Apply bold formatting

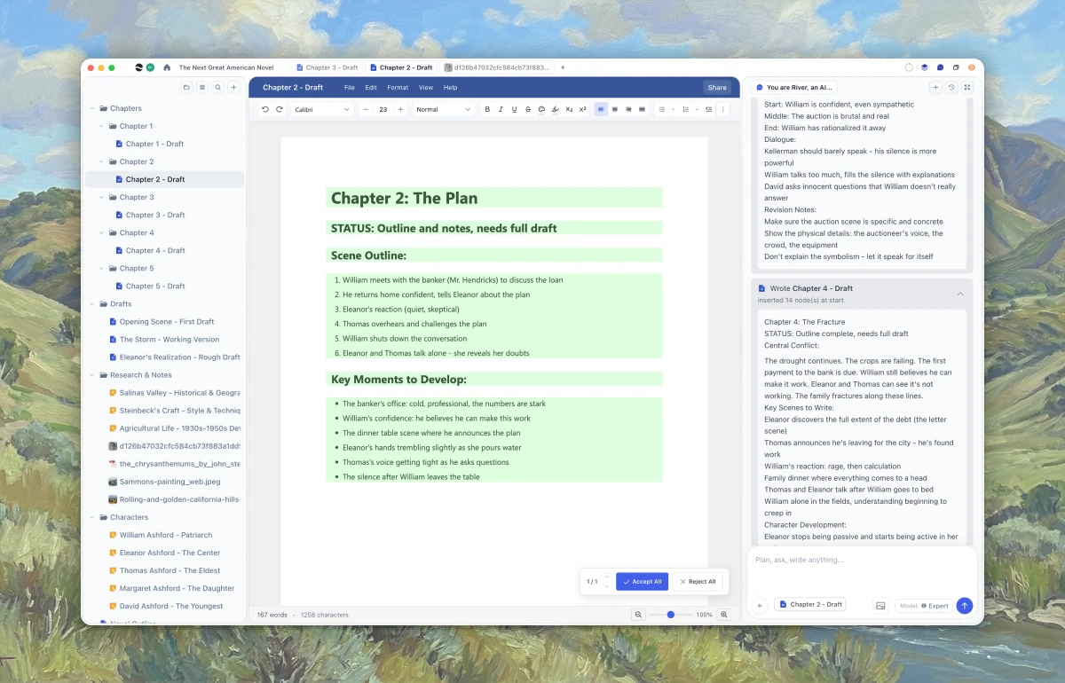tap(487, 109)
